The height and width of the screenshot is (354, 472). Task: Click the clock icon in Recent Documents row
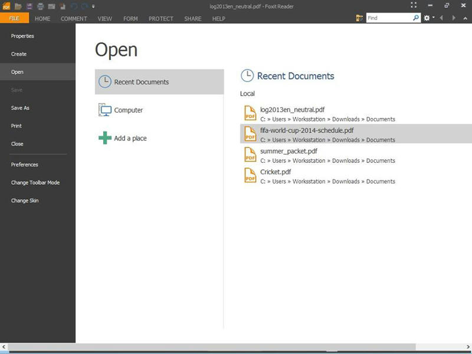pyautogui.click(x=105, y=81)
